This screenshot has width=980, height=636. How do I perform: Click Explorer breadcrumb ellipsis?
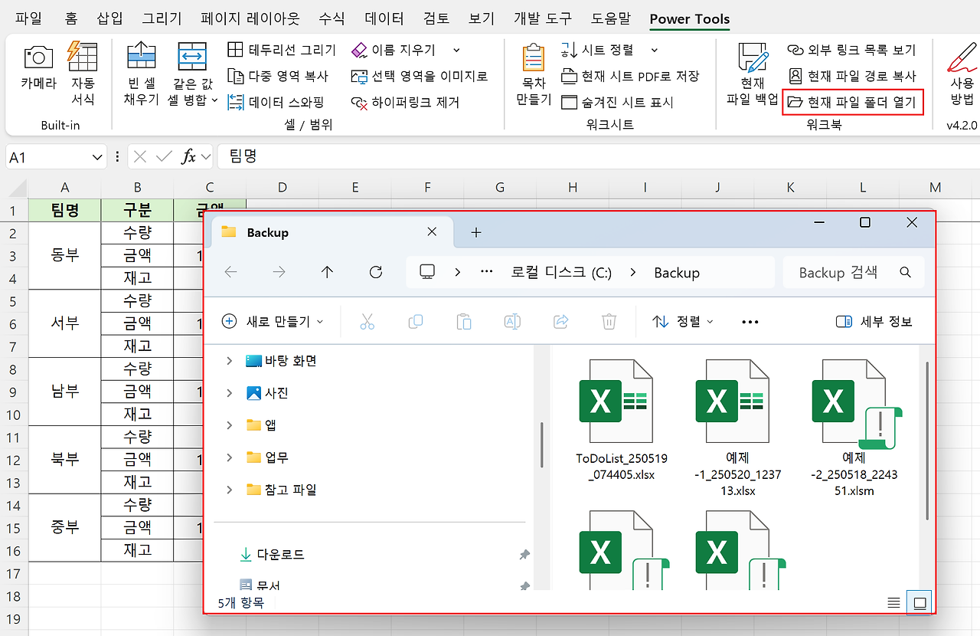[487, 272]
